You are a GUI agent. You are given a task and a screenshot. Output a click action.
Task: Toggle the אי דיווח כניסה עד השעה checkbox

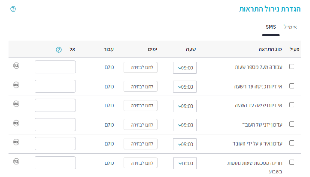tap(291, 86)
